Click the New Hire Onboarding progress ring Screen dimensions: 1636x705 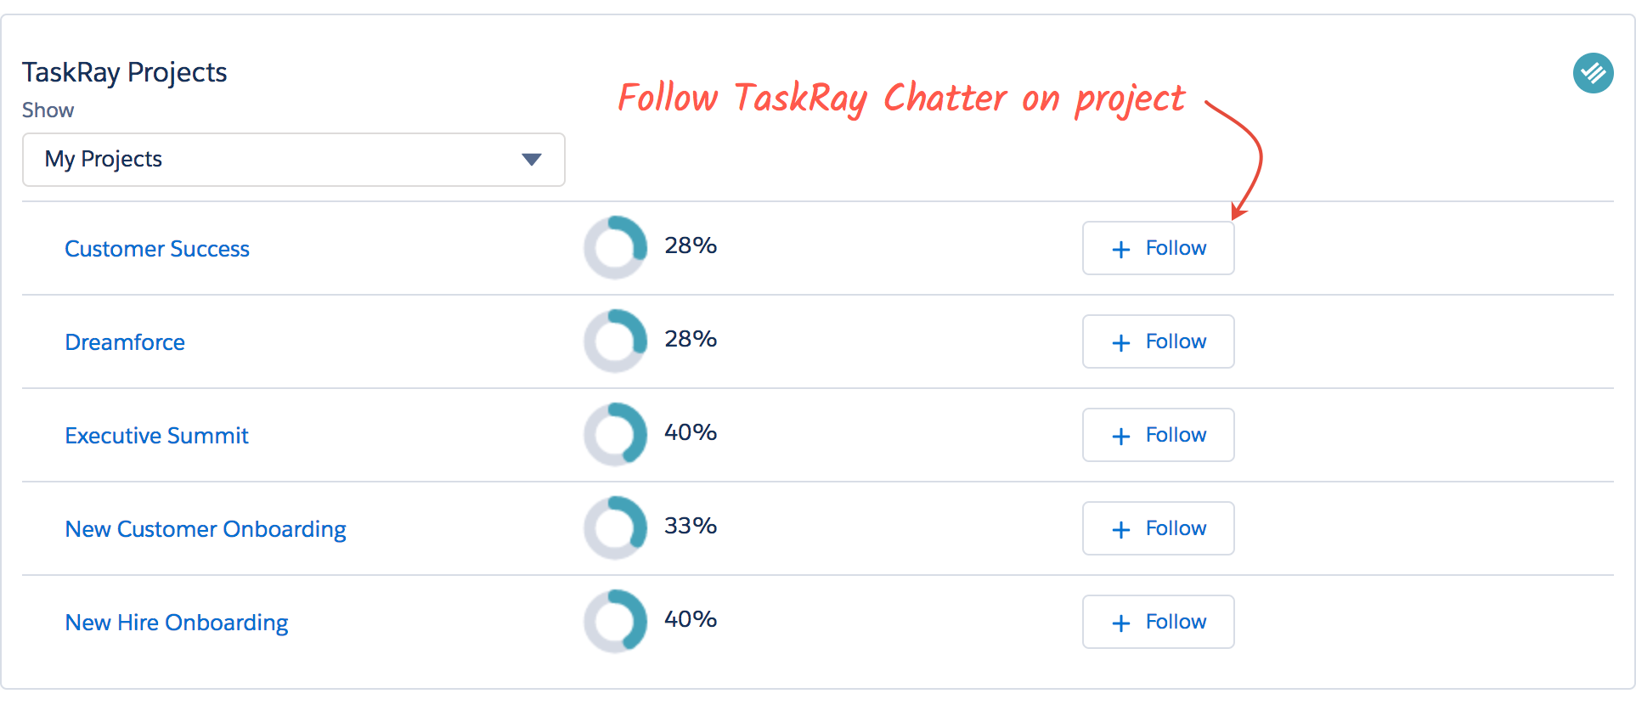click(616, 622)
